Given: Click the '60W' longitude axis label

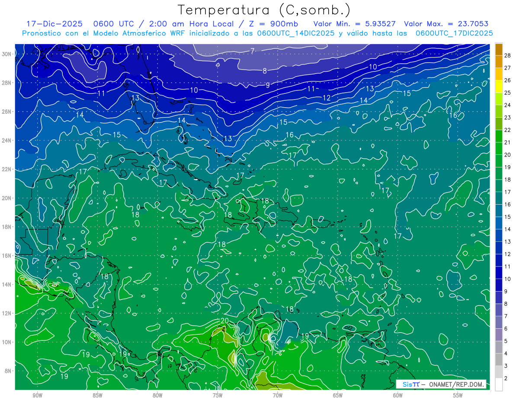Looking at the screenshot, I should [398, 395].
